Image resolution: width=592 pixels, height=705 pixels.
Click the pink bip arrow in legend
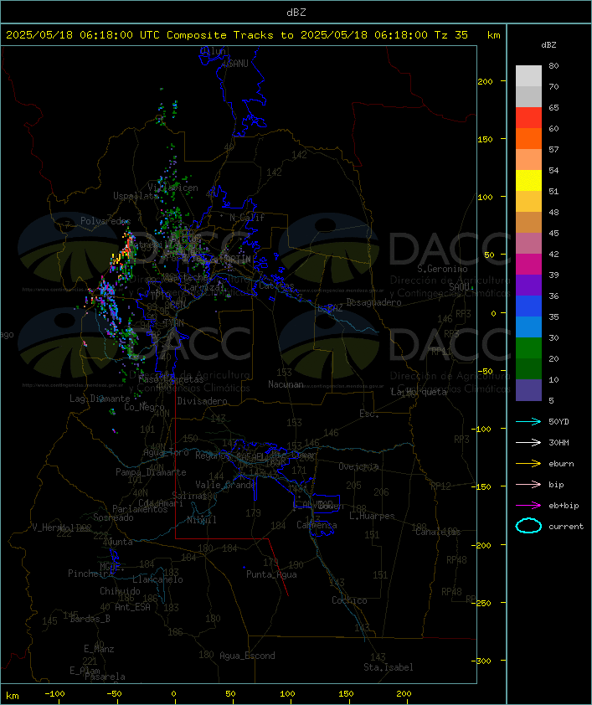pyautogui.click(x=528, y=484)
